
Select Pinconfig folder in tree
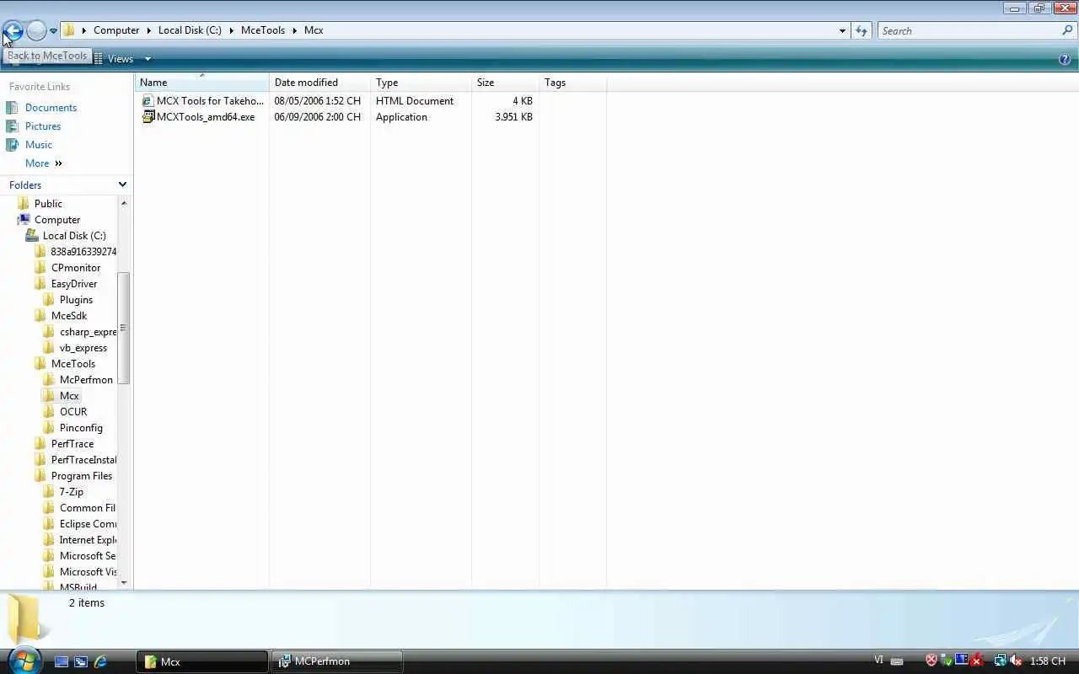point(81,428)
